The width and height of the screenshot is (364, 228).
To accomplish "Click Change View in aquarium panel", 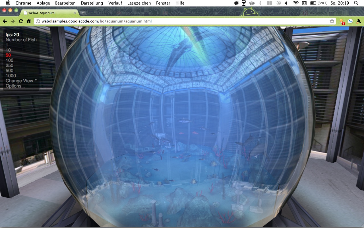I will 21,81.
